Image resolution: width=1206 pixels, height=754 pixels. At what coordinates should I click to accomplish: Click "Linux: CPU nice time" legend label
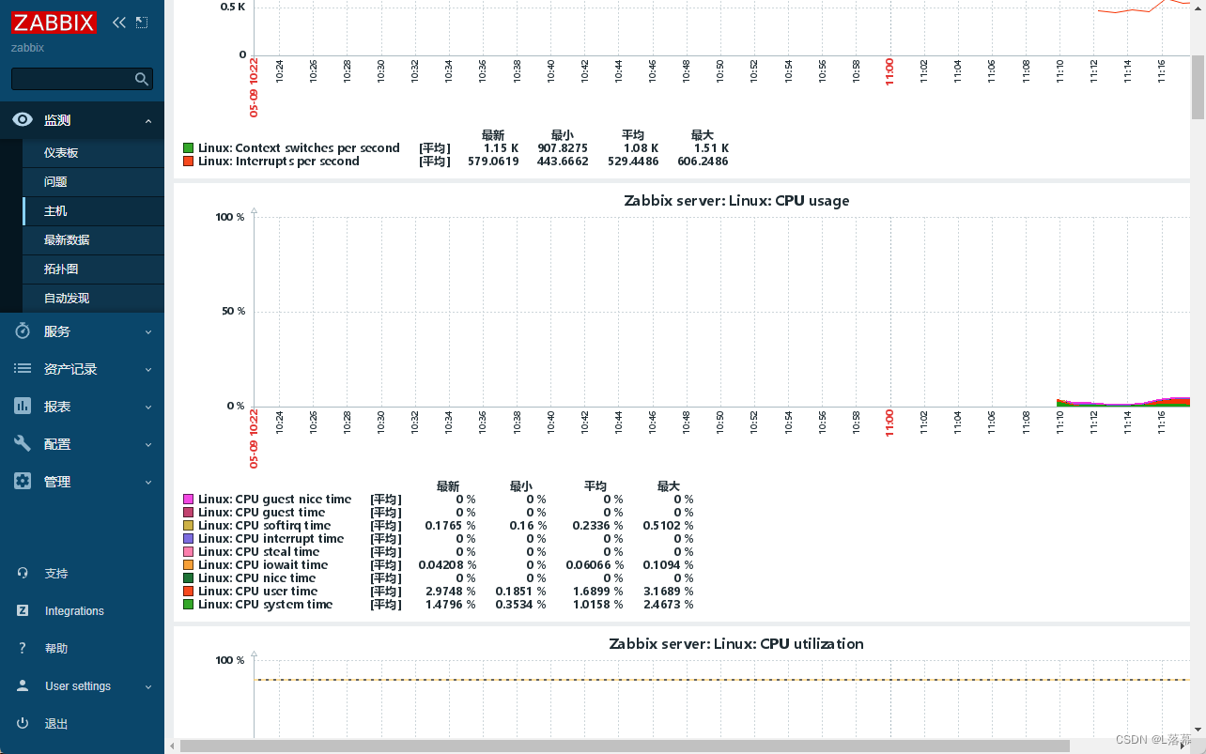[257, 578]
